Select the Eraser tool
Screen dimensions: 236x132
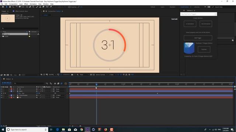[x=44, y=7]
